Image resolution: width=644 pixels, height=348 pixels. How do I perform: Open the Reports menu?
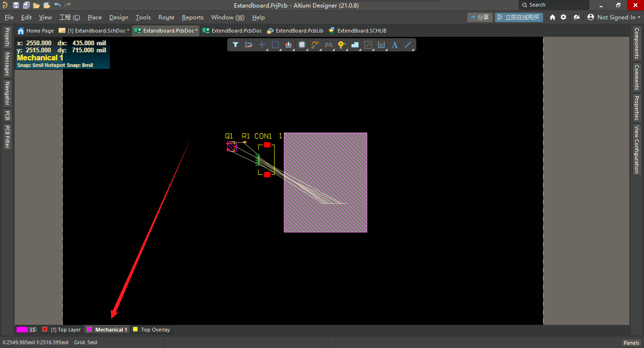pos(193,17)
